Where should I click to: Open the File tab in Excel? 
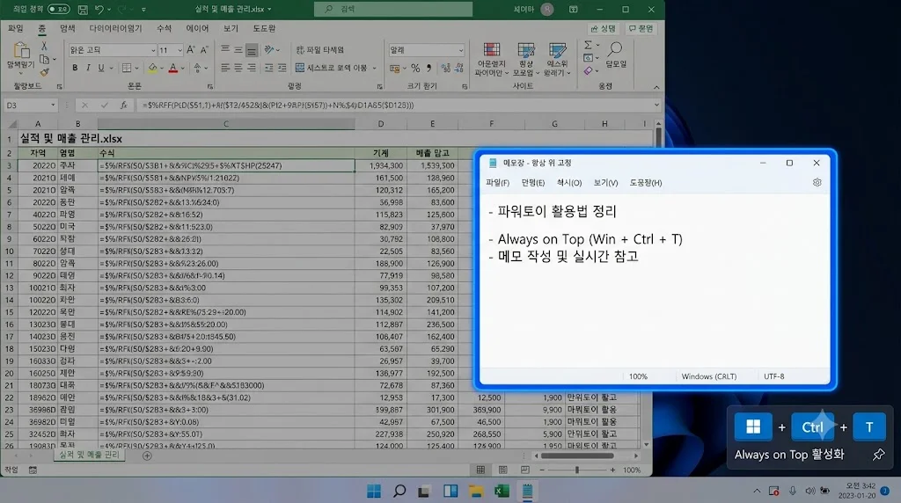point(16,28)
